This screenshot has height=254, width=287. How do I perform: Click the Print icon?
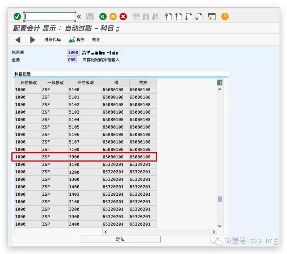pos(136,16)
